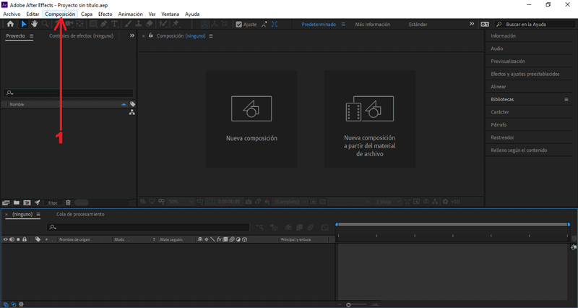Select the Roto Brush tool
Image resolution: width=578 pixels, height=308 pixels.
click(x=163, y=24)
